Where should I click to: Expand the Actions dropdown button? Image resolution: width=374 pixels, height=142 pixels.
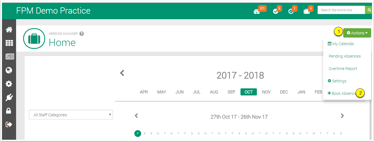(357, 33)
